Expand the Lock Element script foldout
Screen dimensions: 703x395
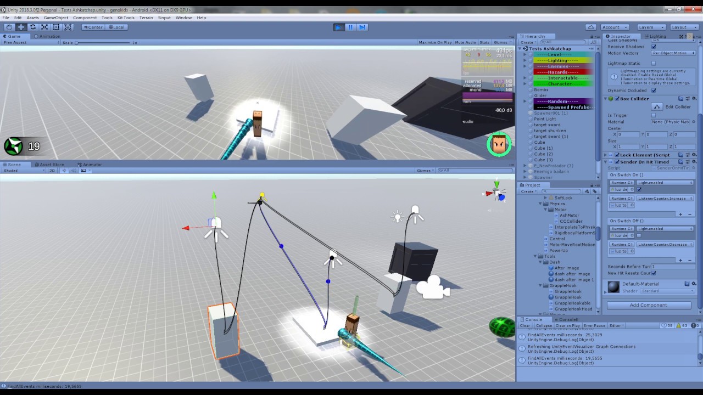(606, 155)
